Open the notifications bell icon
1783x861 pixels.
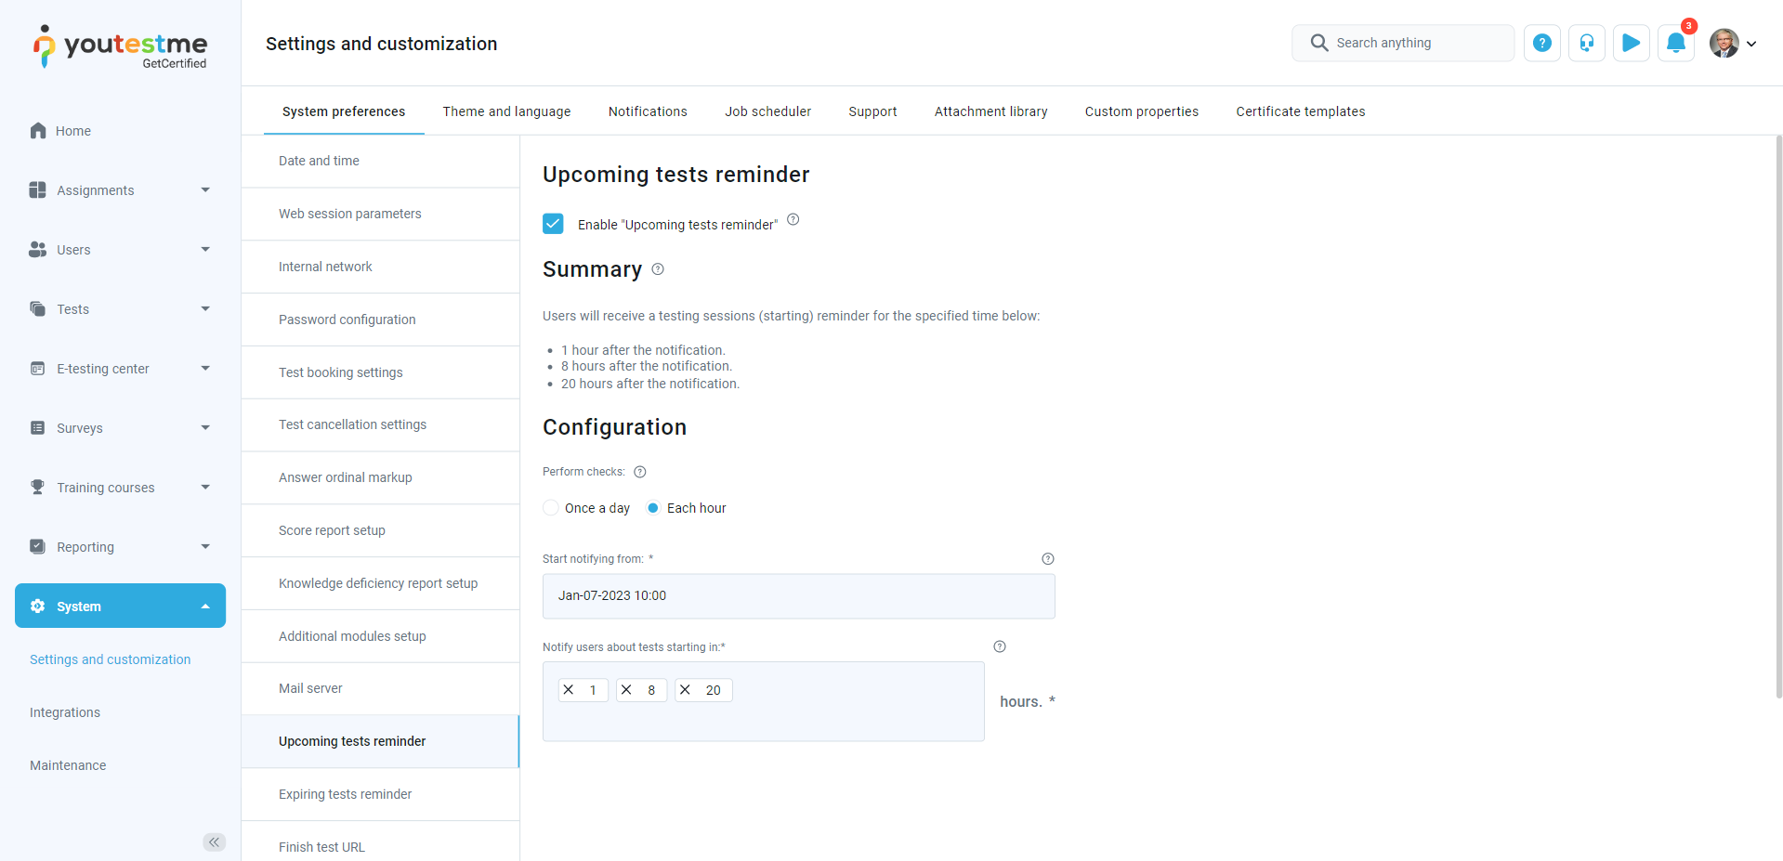point(1675,43)
